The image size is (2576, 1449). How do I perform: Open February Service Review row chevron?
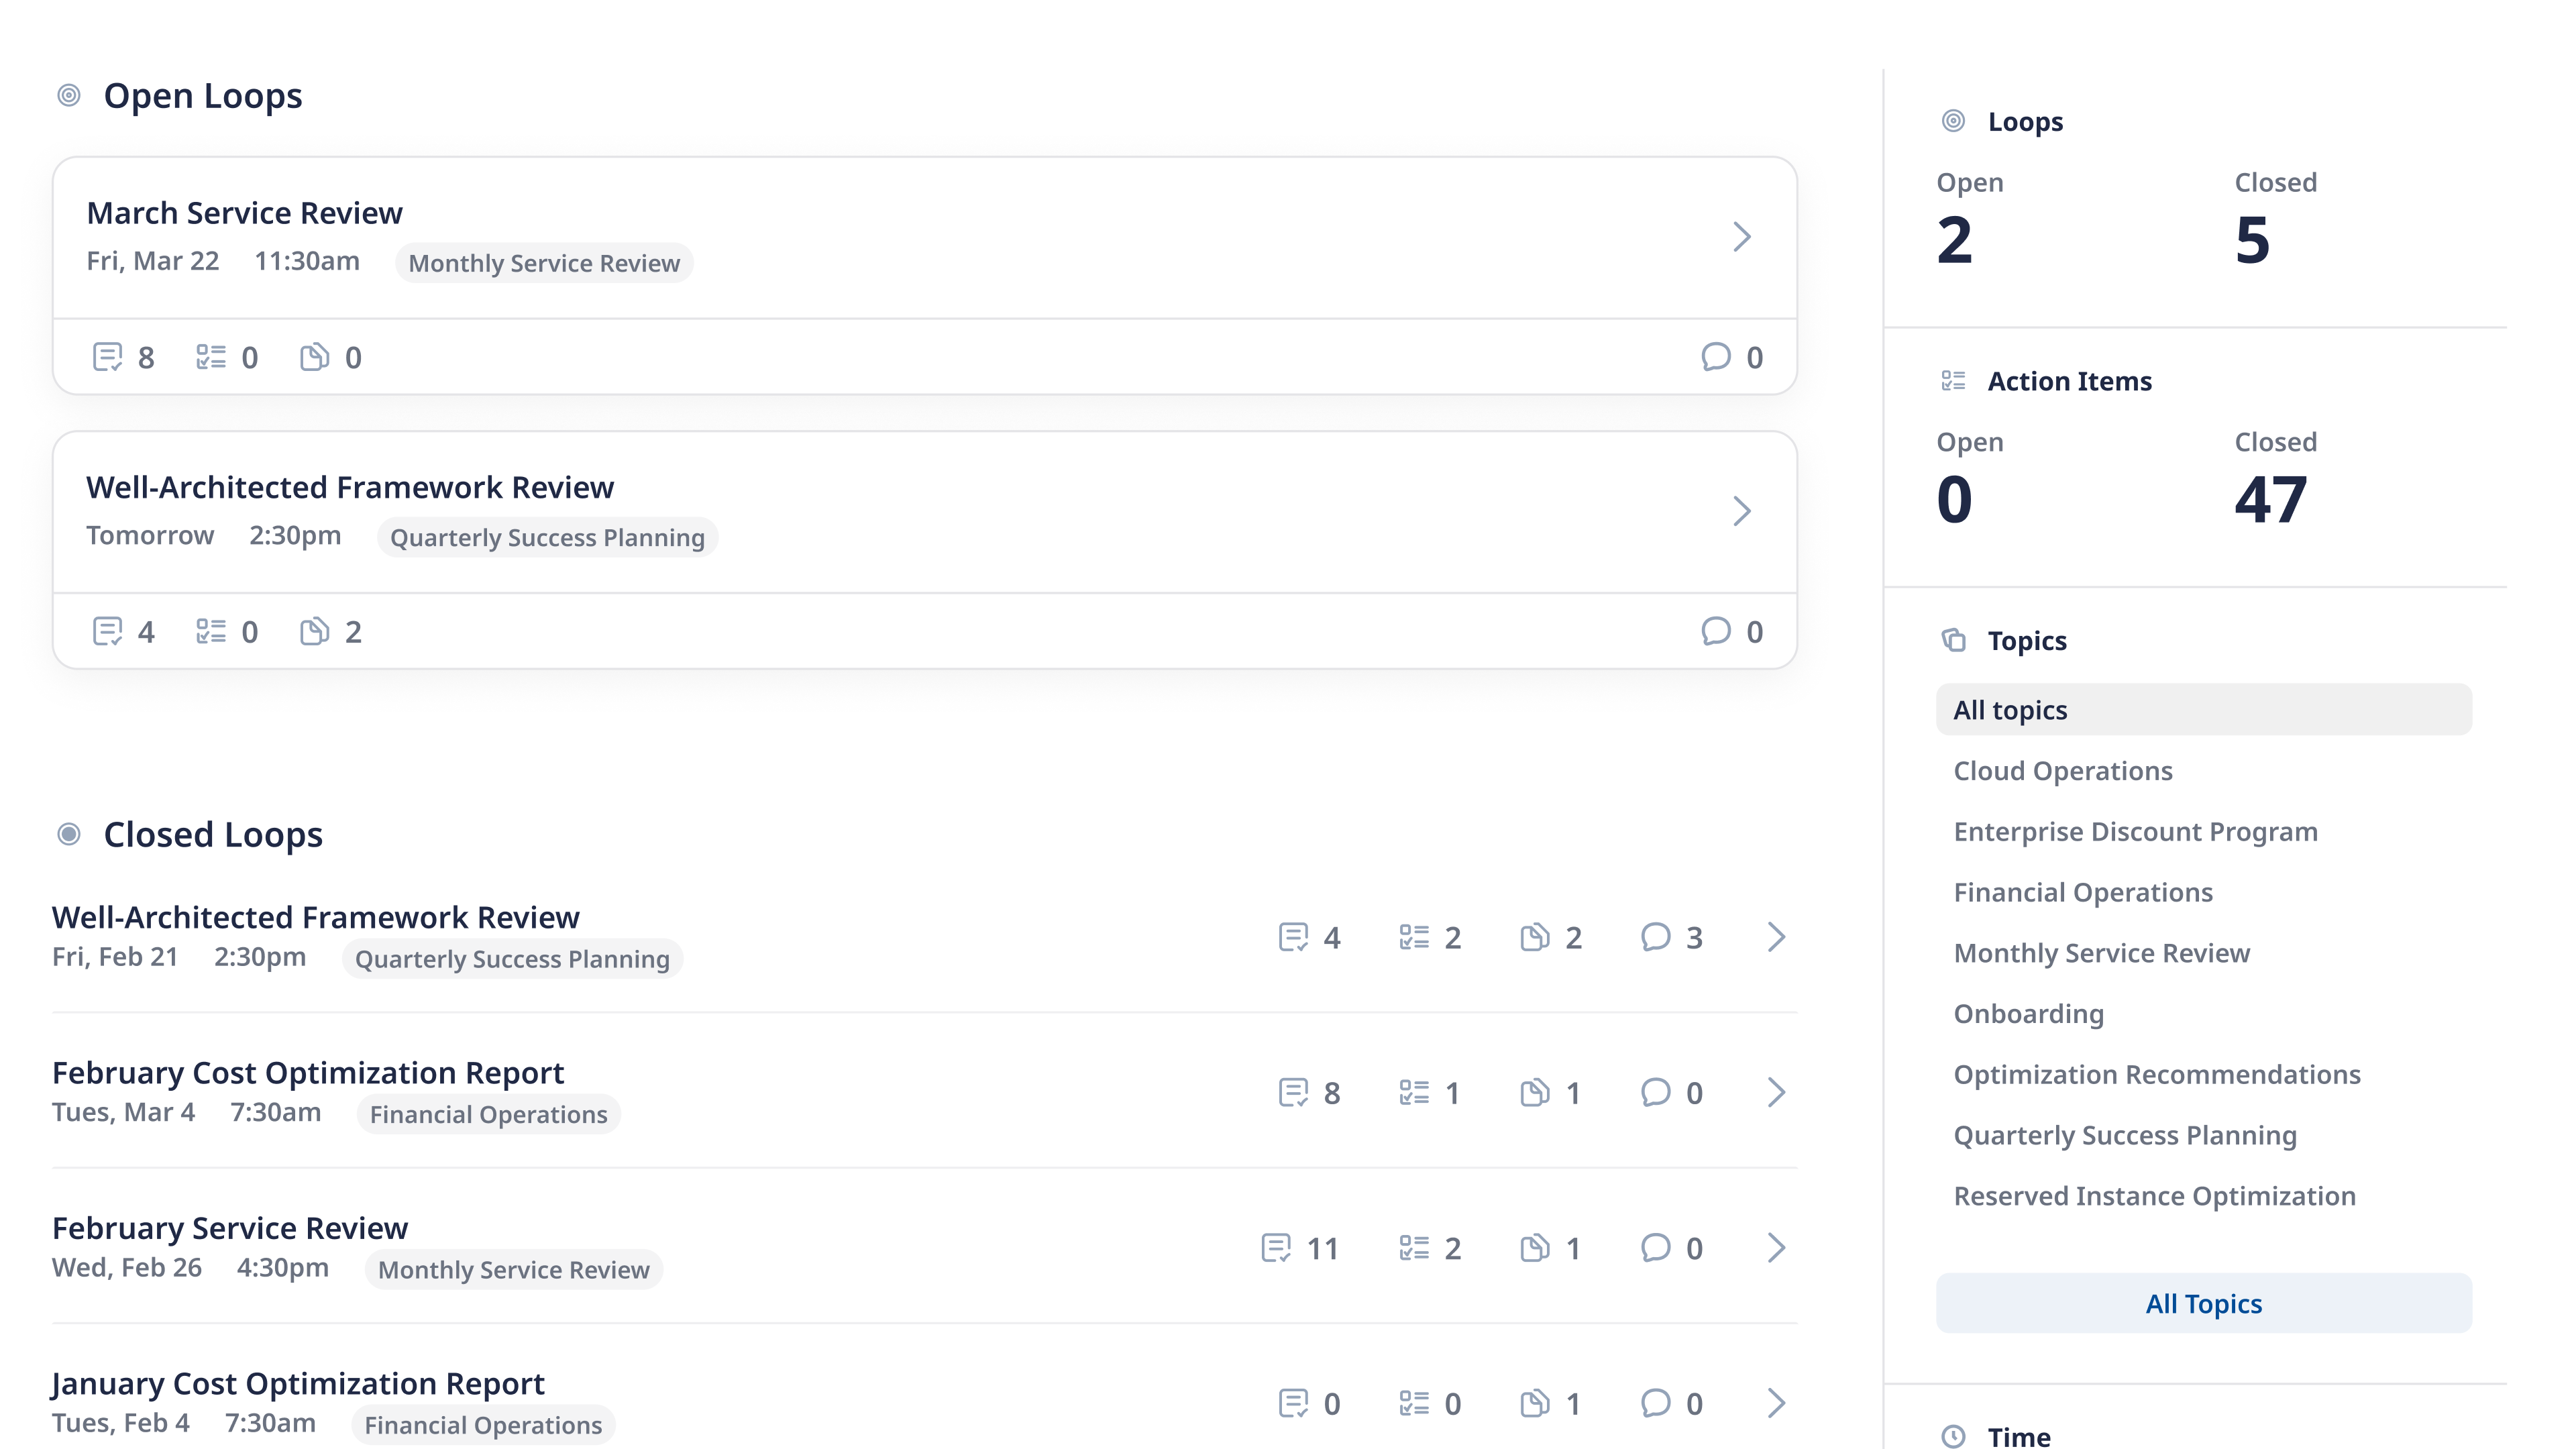(1776, 1248)
